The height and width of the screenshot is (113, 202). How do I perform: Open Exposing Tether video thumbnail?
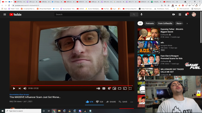click(149, 34)
